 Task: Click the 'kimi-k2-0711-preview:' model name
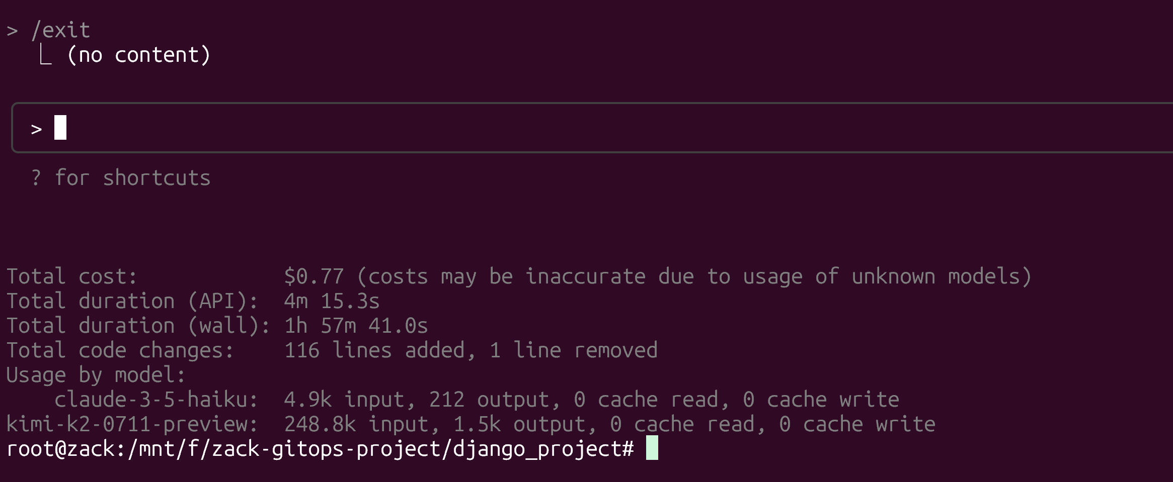pos(132,424)
